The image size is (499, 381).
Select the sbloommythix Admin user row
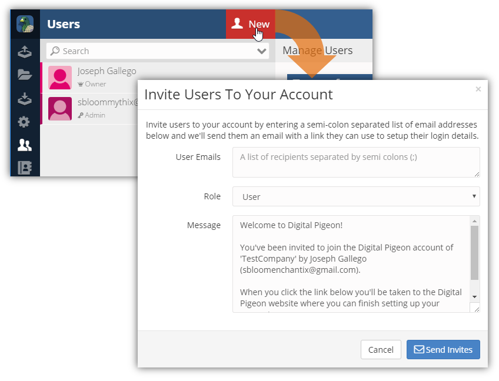(90, 109)
